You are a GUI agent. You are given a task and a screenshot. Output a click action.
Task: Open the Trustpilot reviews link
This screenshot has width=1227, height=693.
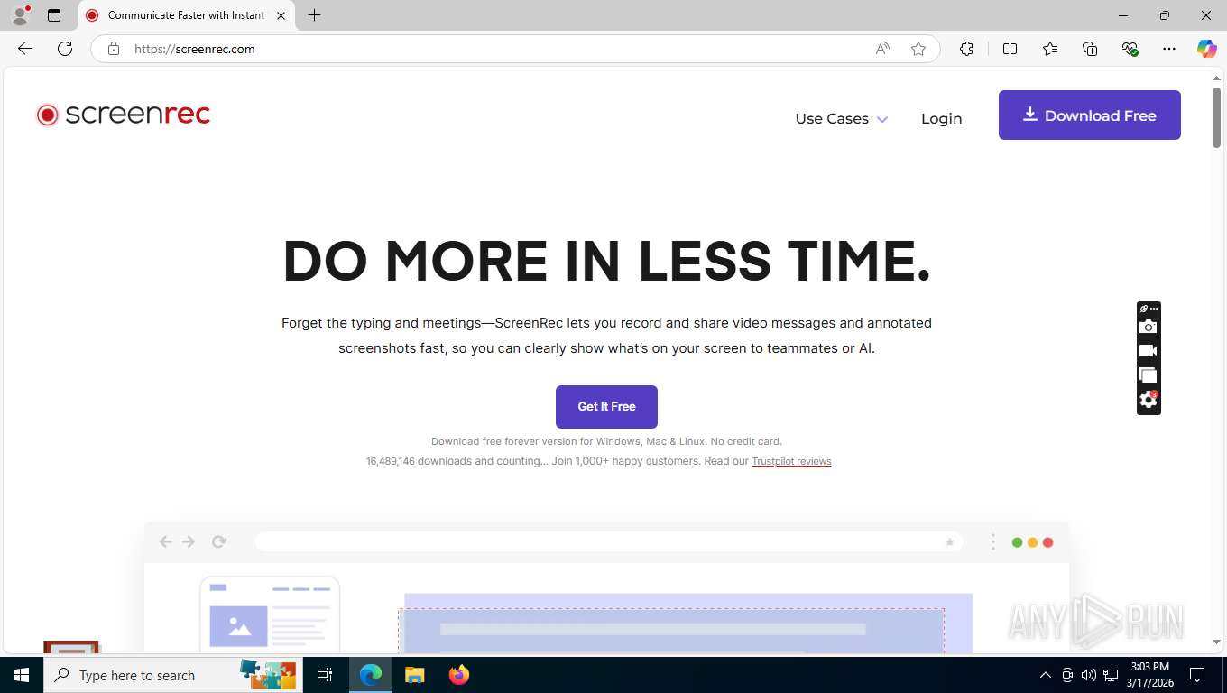point(791,461)
